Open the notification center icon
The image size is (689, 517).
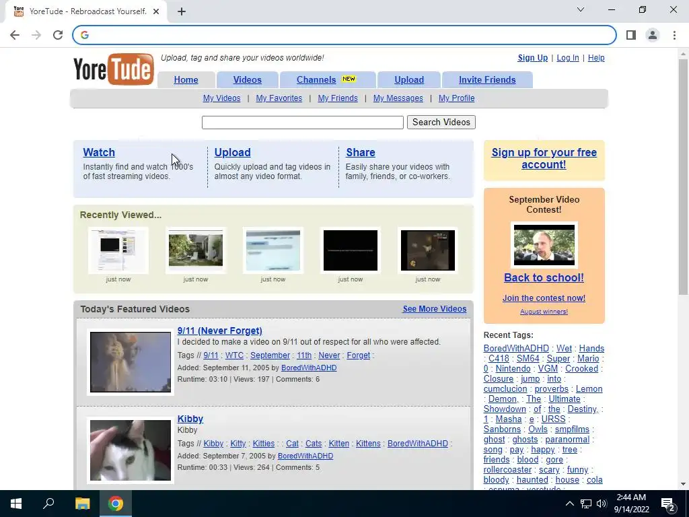[668, 504]
